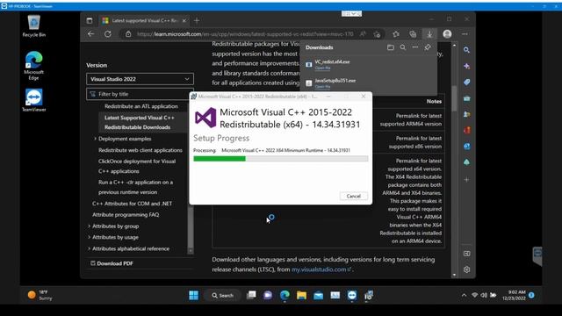Screen dimensions: 562x316
Task: Open Redistribute an ATL application article
Action: [x=141, y=106]
